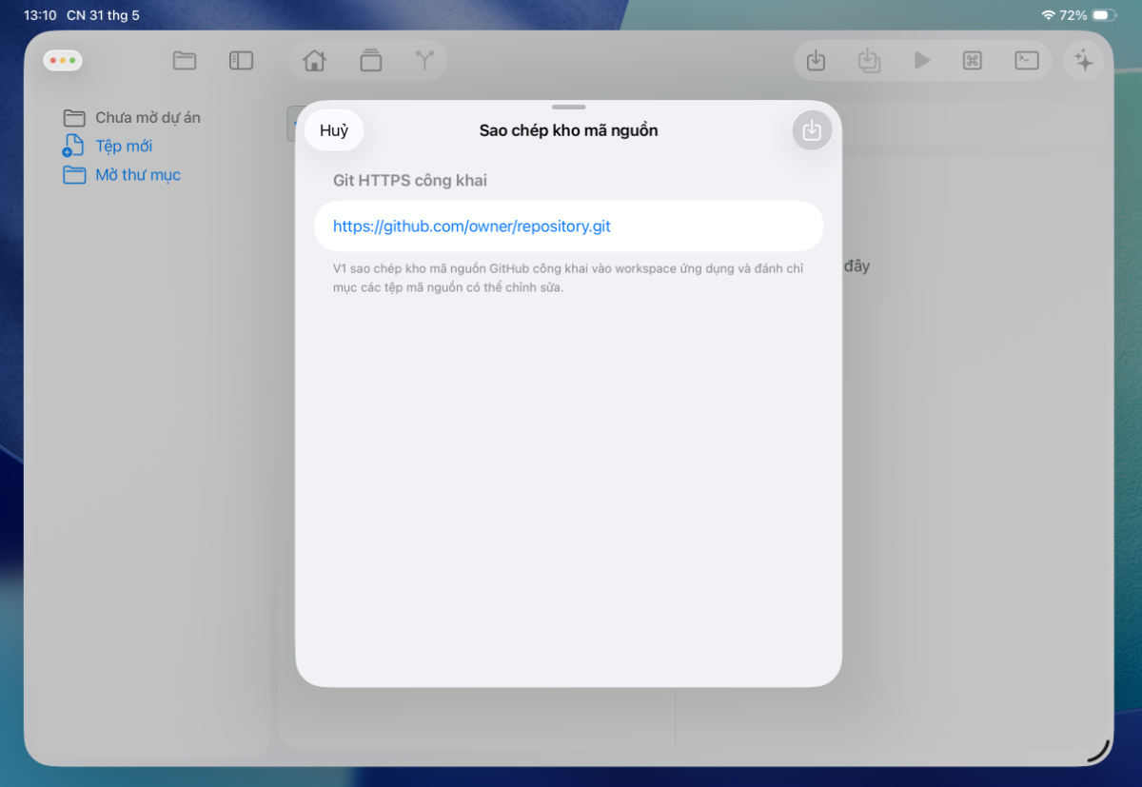This screenshot has width=1142, height=787.
Task: Open the git branch icon
Action: [x=424, y=61]
